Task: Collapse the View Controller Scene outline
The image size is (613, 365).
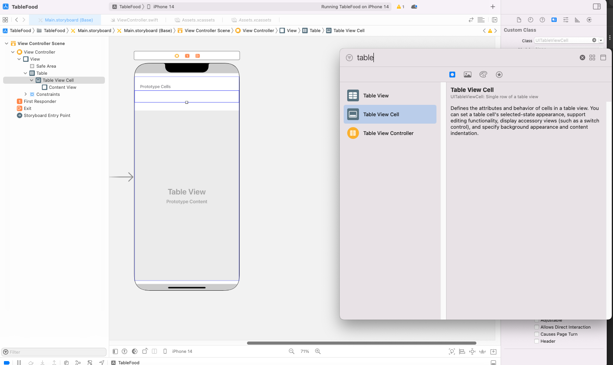Action: pyautogui.click(x=7, y=43)
